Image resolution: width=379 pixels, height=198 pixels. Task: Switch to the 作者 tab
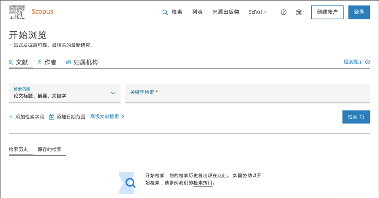pyautogui.click(x=47, y=62)
